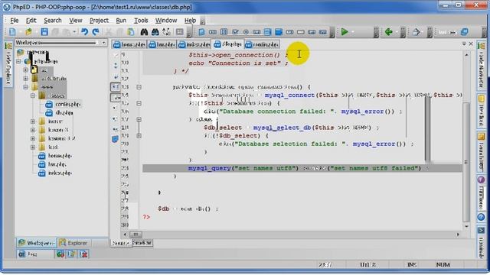Image resolution: width=490 pixels, height=275 pixels.
Task: Collapse the classes folder in workspace tree
Action: tap(33, 95)
